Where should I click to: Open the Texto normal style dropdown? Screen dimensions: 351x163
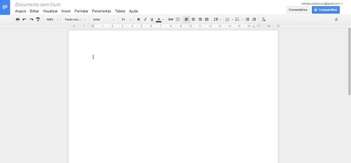(75, 20)
